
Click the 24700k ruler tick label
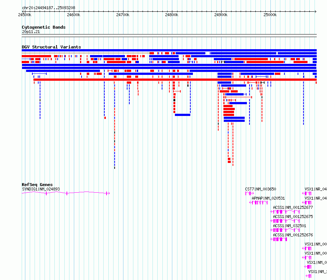click(123, 15)
